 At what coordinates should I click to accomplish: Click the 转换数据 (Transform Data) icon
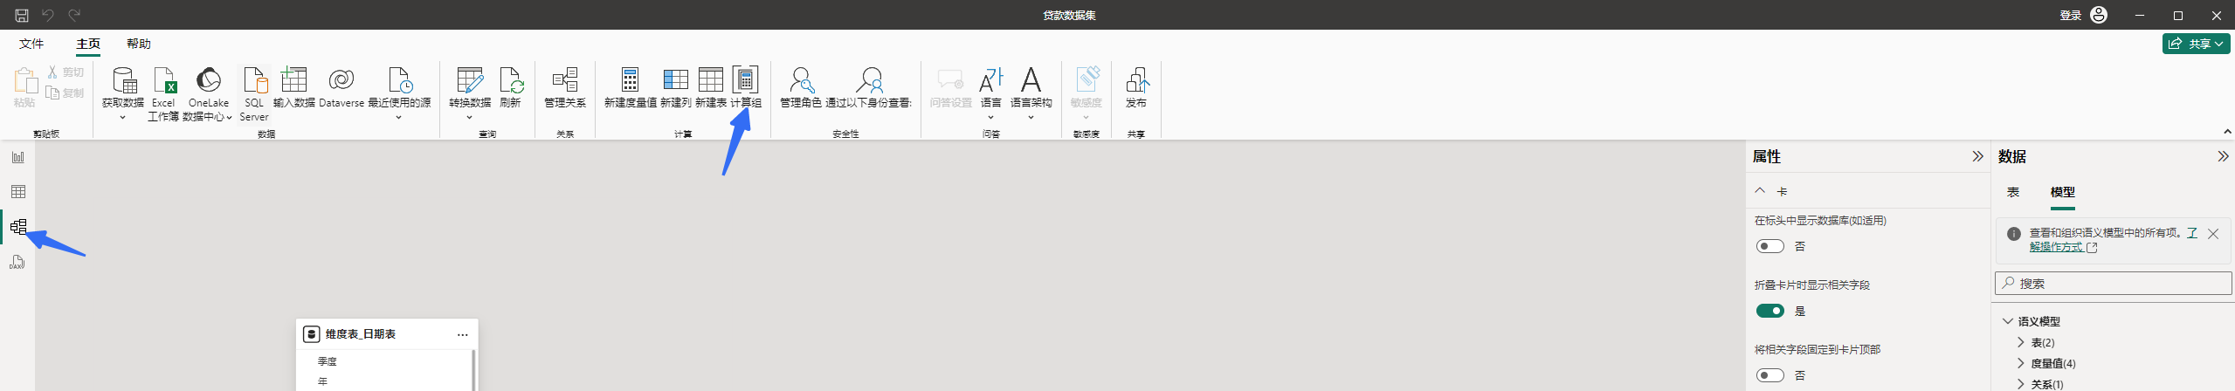[x=469, y=80]
